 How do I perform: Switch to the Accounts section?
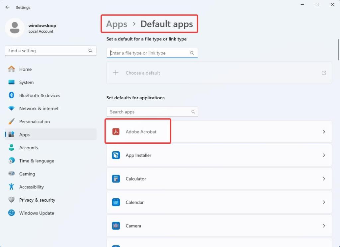(x=29, y=148)
